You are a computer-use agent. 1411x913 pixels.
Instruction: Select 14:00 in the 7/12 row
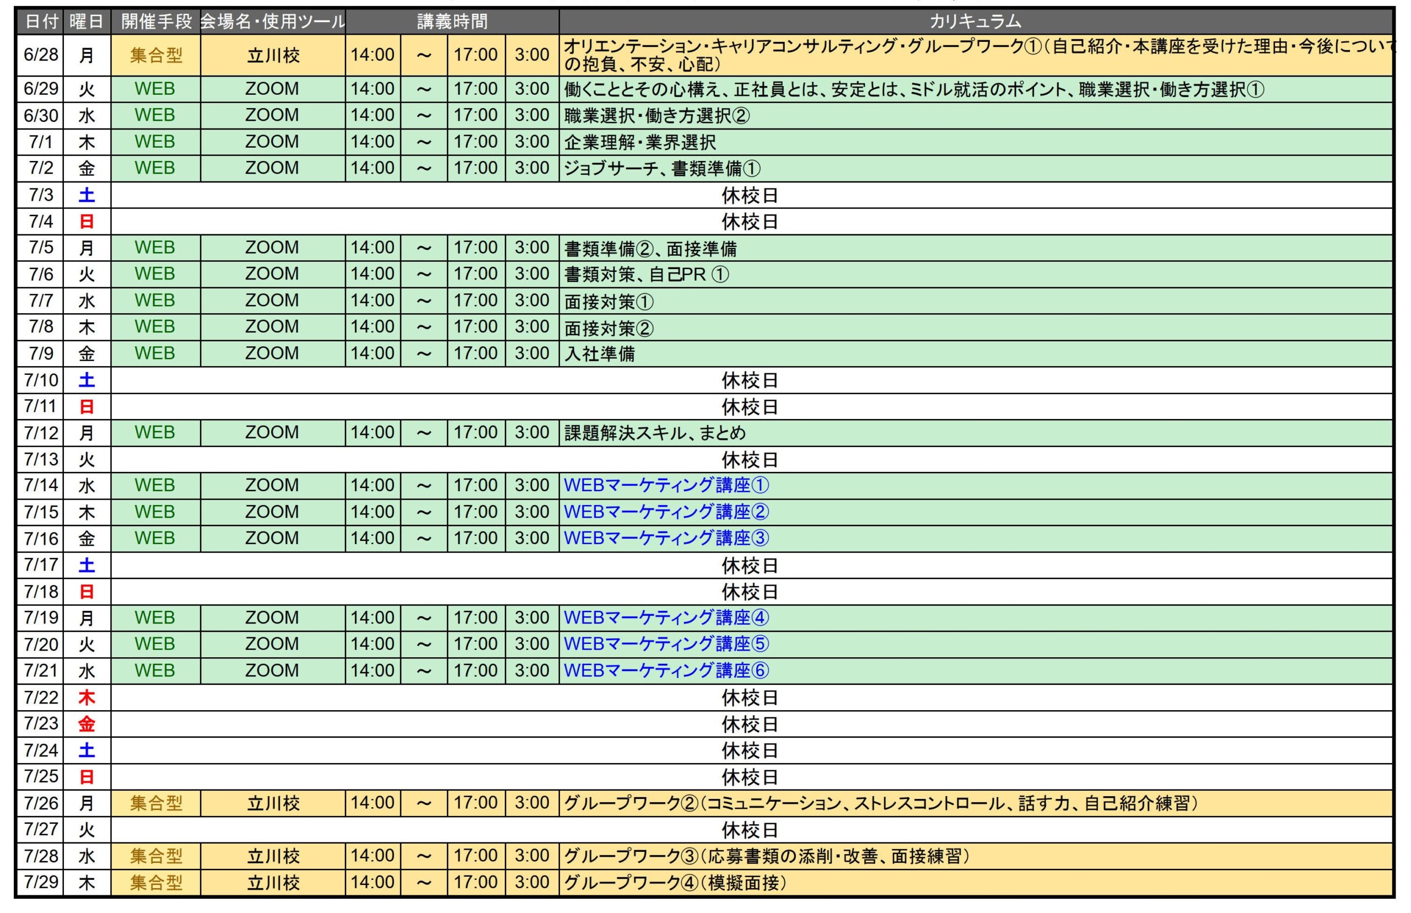373,433
